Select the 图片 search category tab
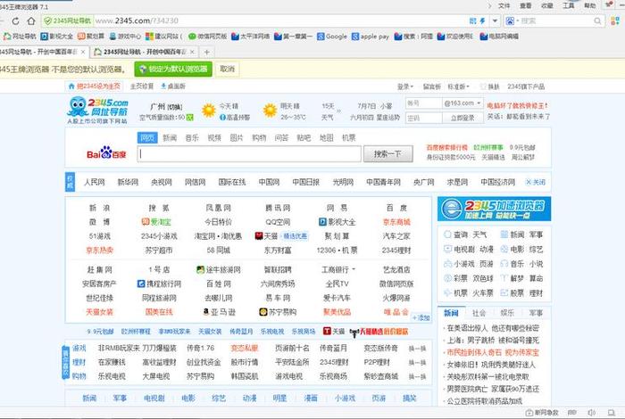Image resolution: width=625 pixels, height=419 pixels. 237,137
